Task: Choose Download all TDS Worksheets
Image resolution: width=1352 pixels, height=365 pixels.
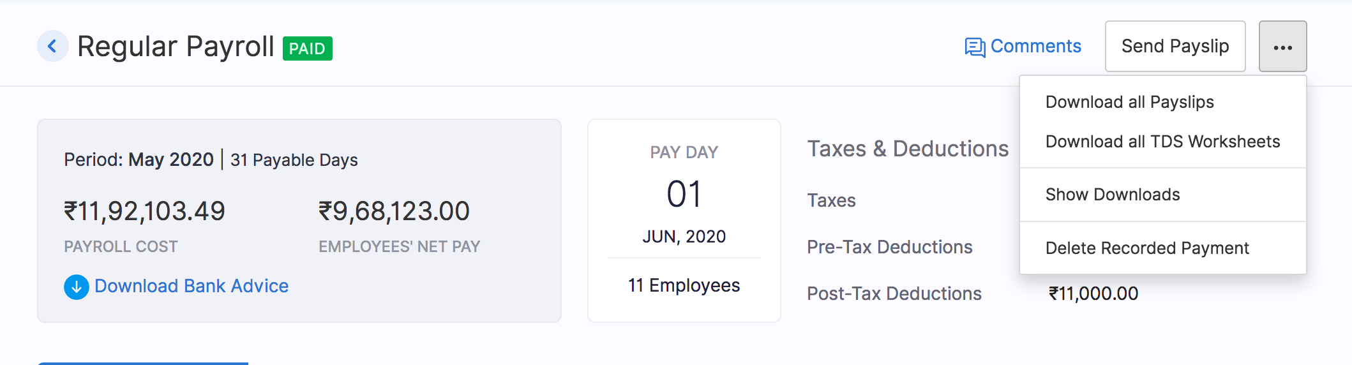Action: pos(1162,142)
